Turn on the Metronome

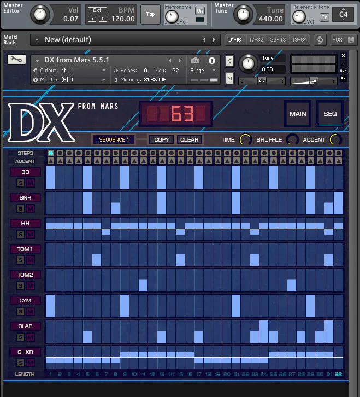coord(200,11)
